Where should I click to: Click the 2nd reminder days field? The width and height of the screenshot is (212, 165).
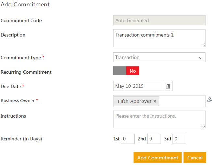click(154, 139)
